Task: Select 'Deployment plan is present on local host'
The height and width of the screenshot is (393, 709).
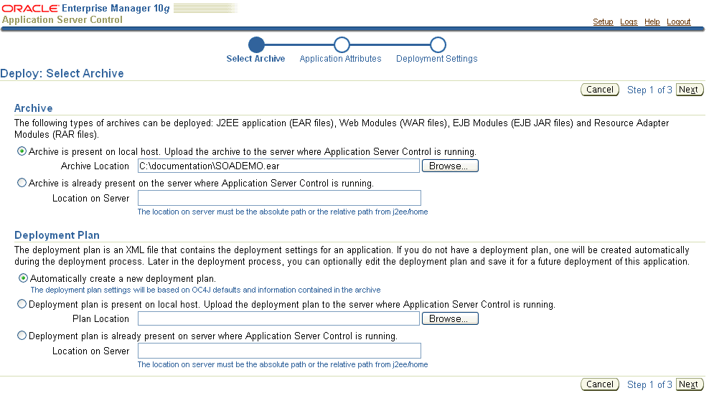Action: pyautogui.click(x=22, y=304)
